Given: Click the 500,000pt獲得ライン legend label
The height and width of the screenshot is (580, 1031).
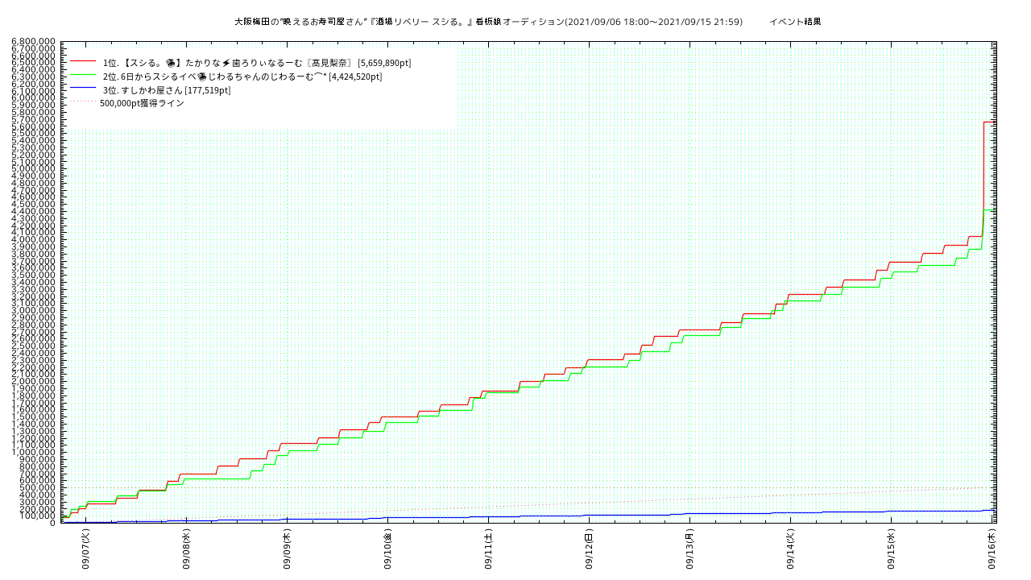Looking at the screenshot, I should pos(142,103).
